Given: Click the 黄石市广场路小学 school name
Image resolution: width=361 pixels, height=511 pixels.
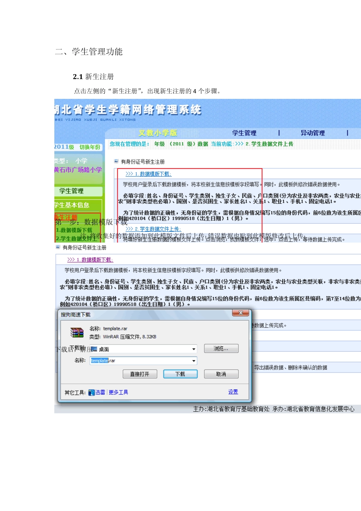Looking at the screenshot, I should (78, 170).
